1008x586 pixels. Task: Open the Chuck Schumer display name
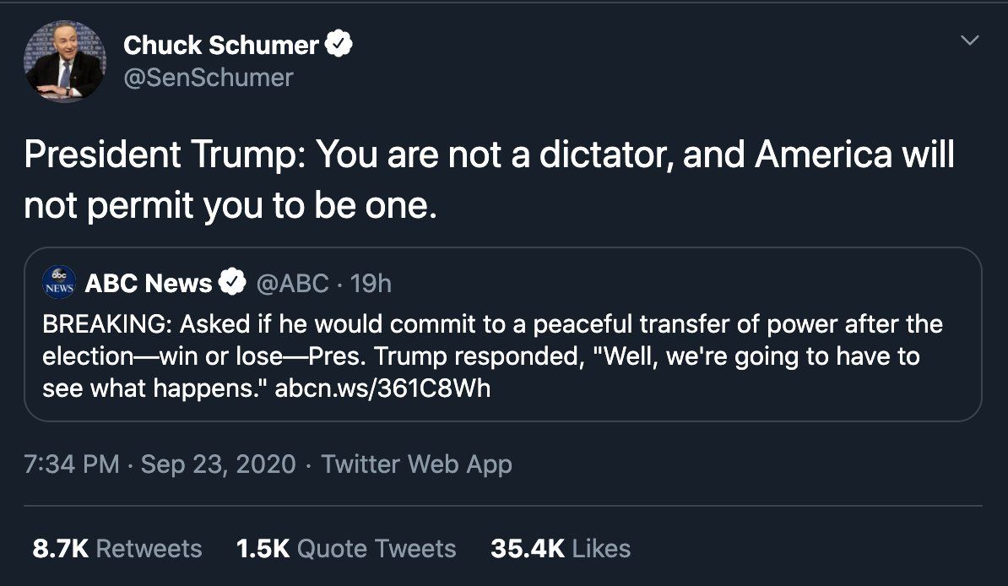pyautogui.click(x=221, y=46)
